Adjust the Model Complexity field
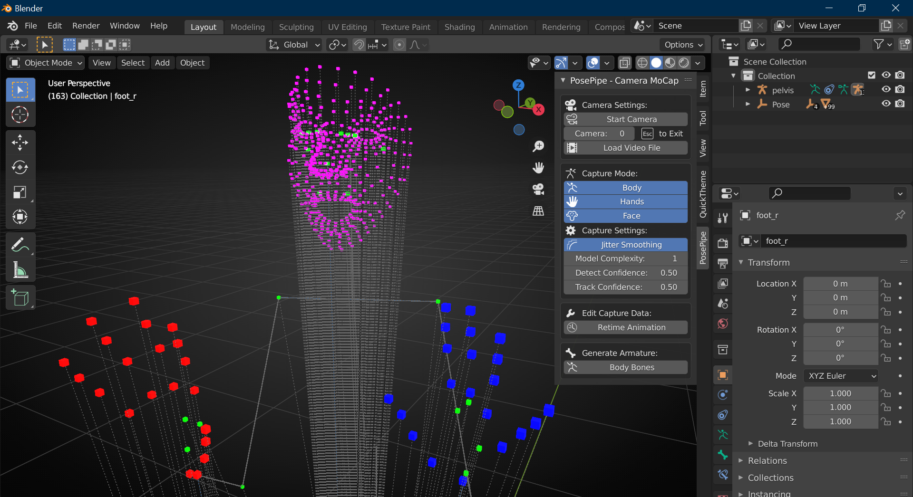The width and height of the screenshot is (913, 497). [625, 258]
